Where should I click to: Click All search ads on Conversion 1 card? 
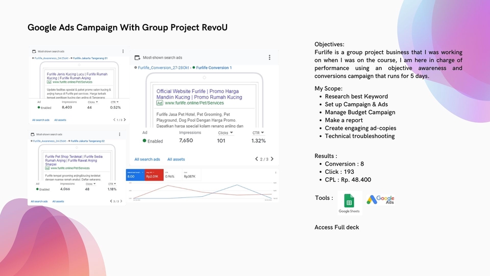point(147,159)
